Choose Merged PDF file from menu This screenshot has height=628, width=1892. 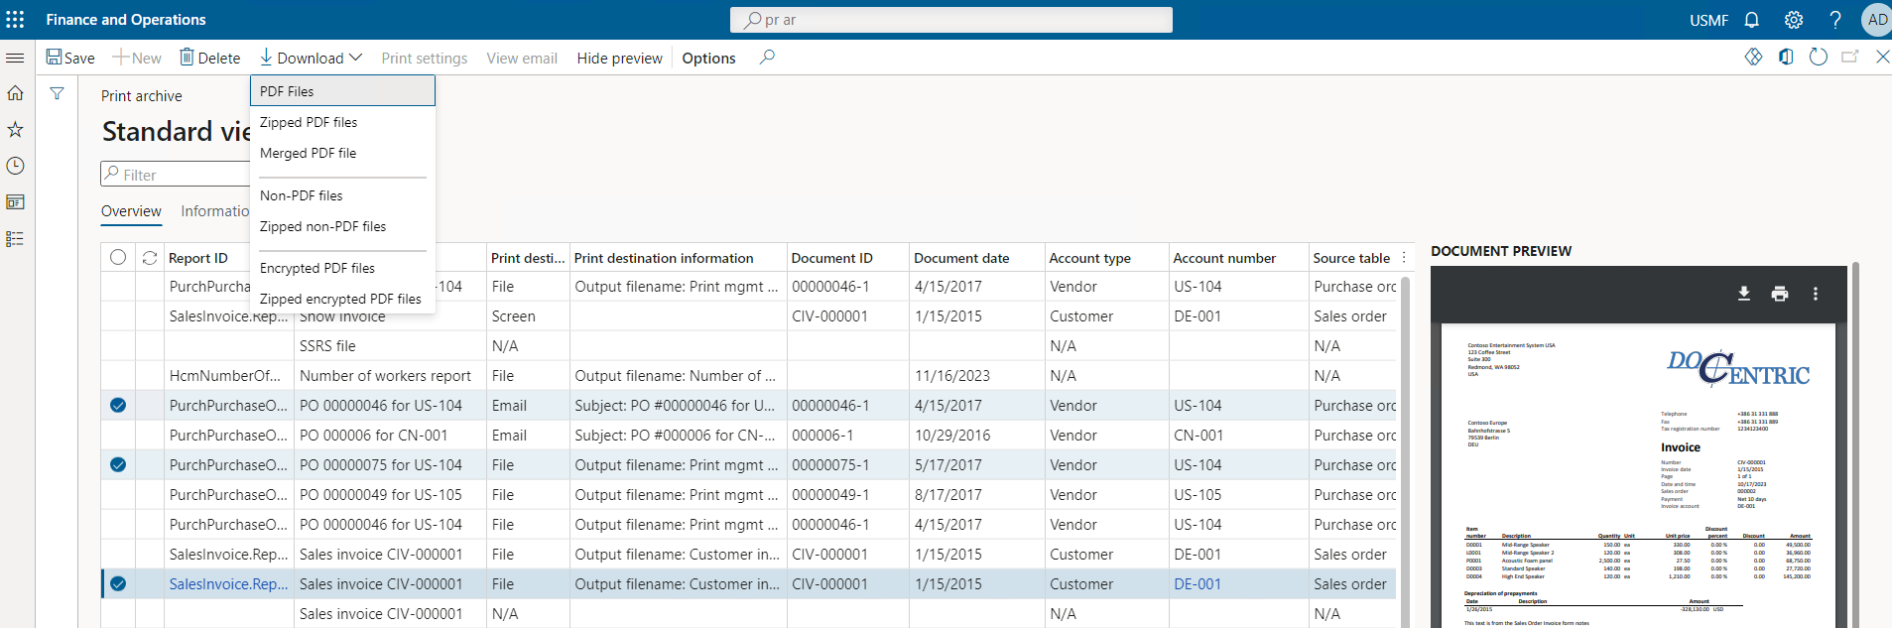308,153
